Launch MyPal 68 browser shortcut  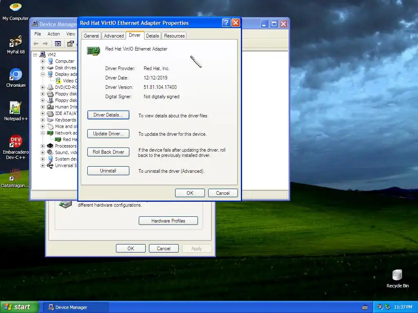point(16,44)
